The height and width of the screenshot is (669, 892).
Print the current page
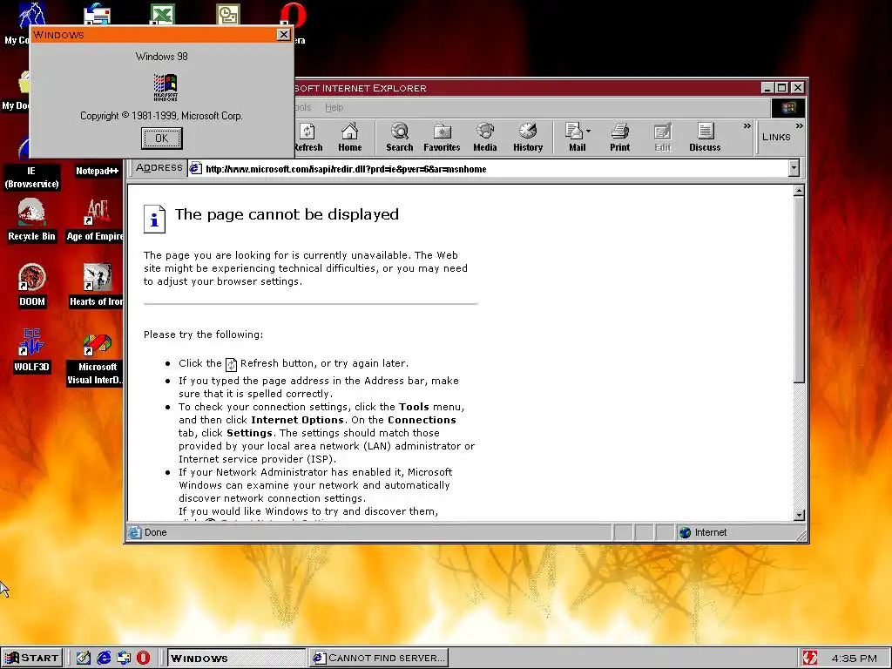[619, 138]
